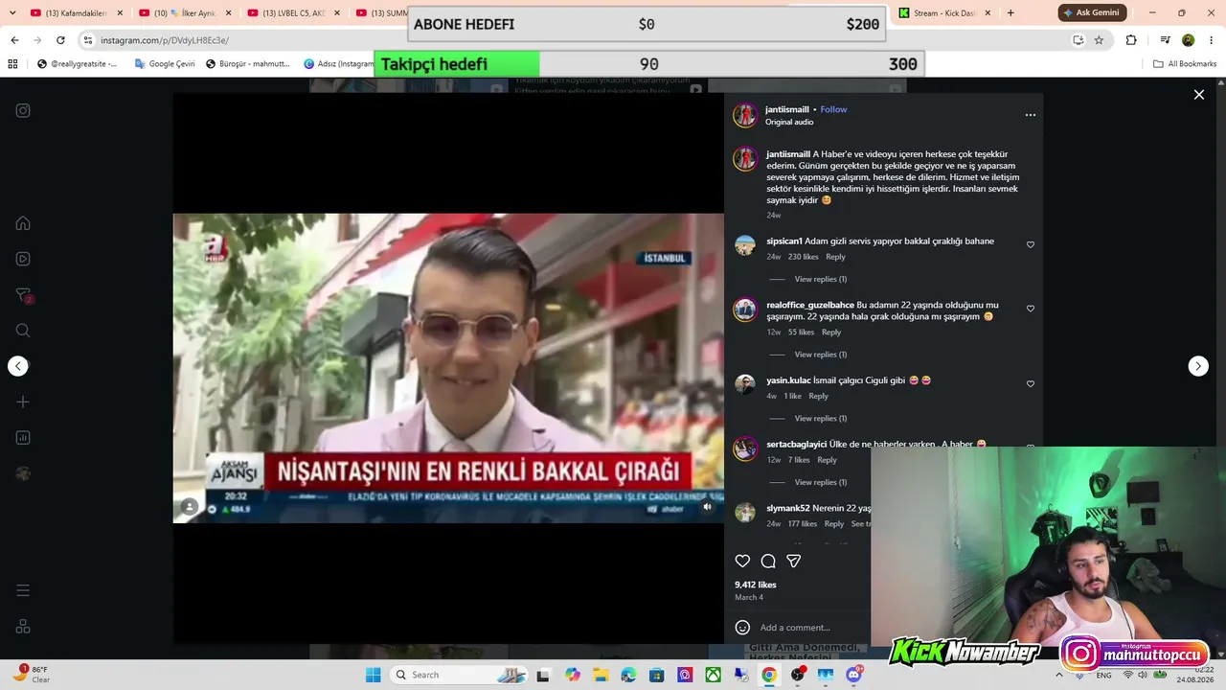The image size is (1226, 690).
Task: Reply to realoffice_guzelbahce's comment
Action: (830, 333)
